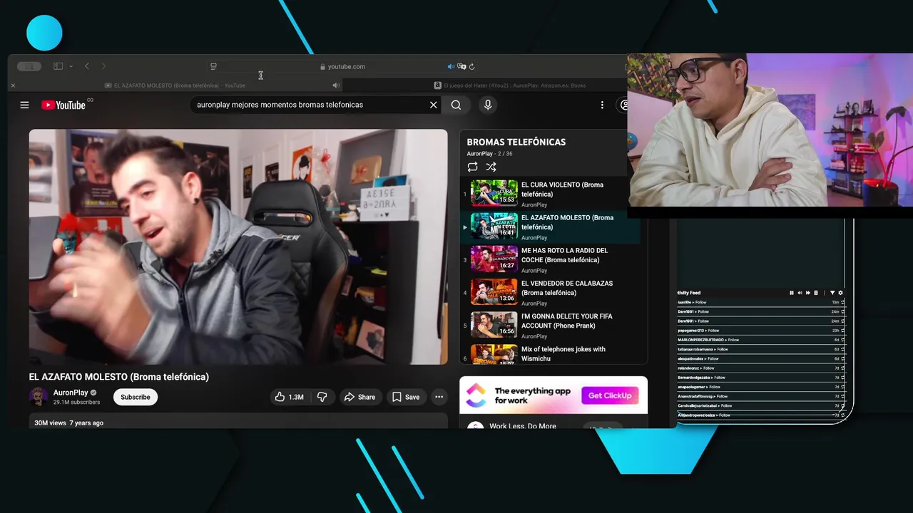
Task: Open the ClickUp logo in the ad
Action: (476, 395)
